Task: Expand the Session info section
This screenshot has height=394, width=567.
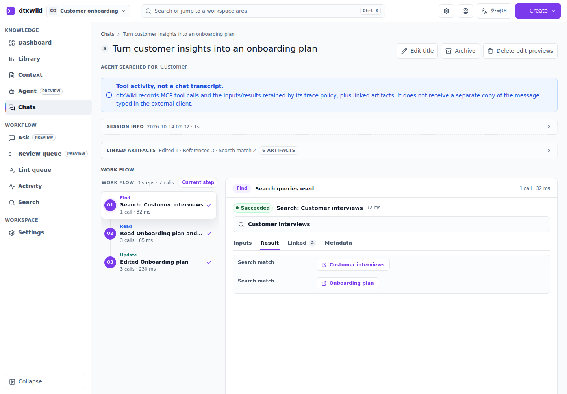Action: tap(329, 127)
